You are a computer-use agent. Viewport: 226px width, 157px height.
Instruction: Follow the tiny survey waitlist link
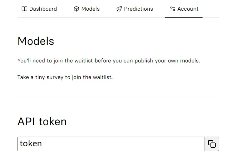(x=64, y=77)
